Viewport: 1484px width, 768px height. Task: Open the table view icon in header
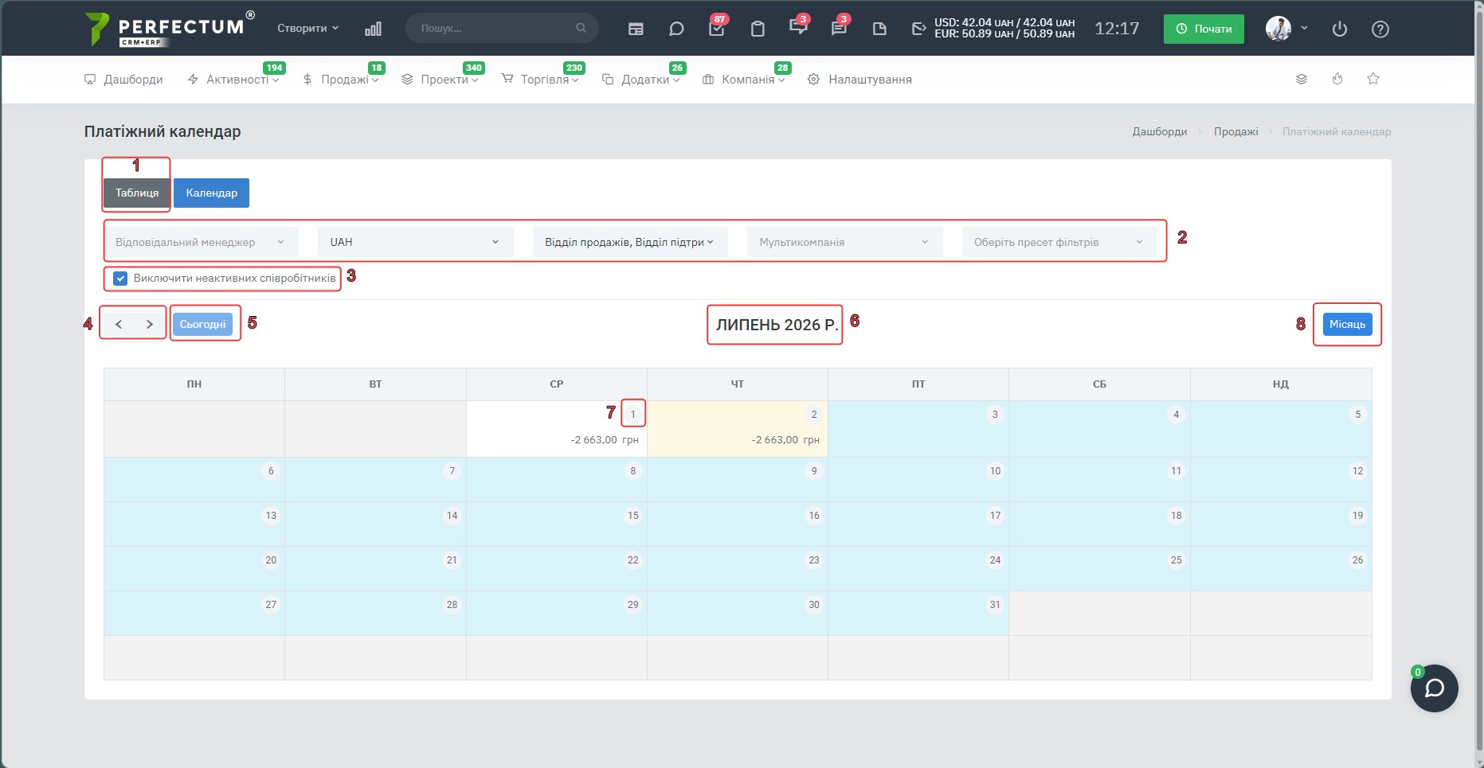coord(636,29)
